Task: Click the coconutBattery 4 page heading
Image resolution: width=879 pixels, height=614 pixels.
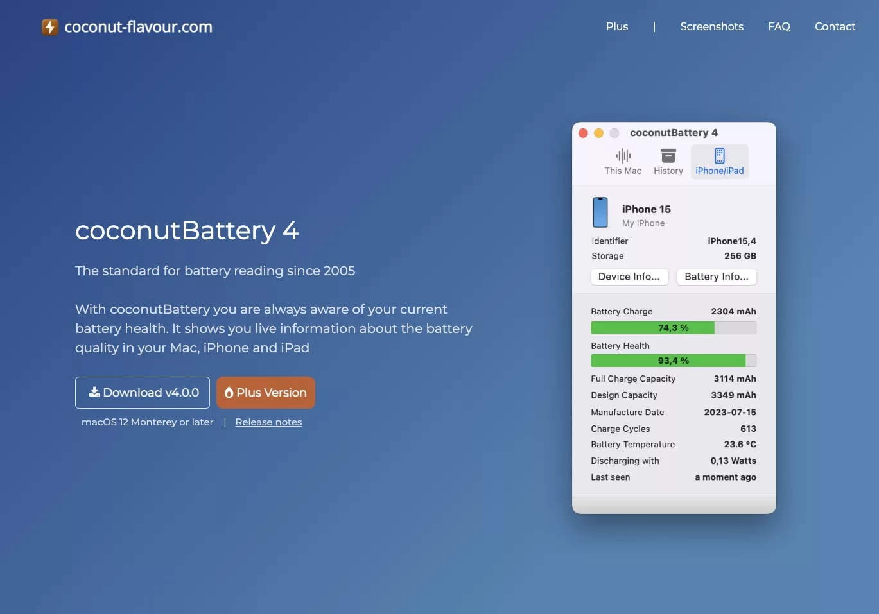Action: pyautogui.click(x=187, y=230)
